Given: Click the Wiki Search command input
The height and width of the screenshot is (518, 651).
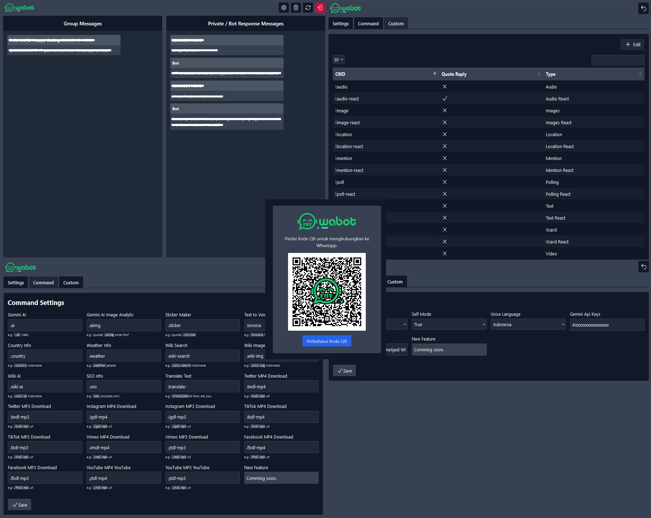Looking at the screenshot, I should (x=202, y=356).
